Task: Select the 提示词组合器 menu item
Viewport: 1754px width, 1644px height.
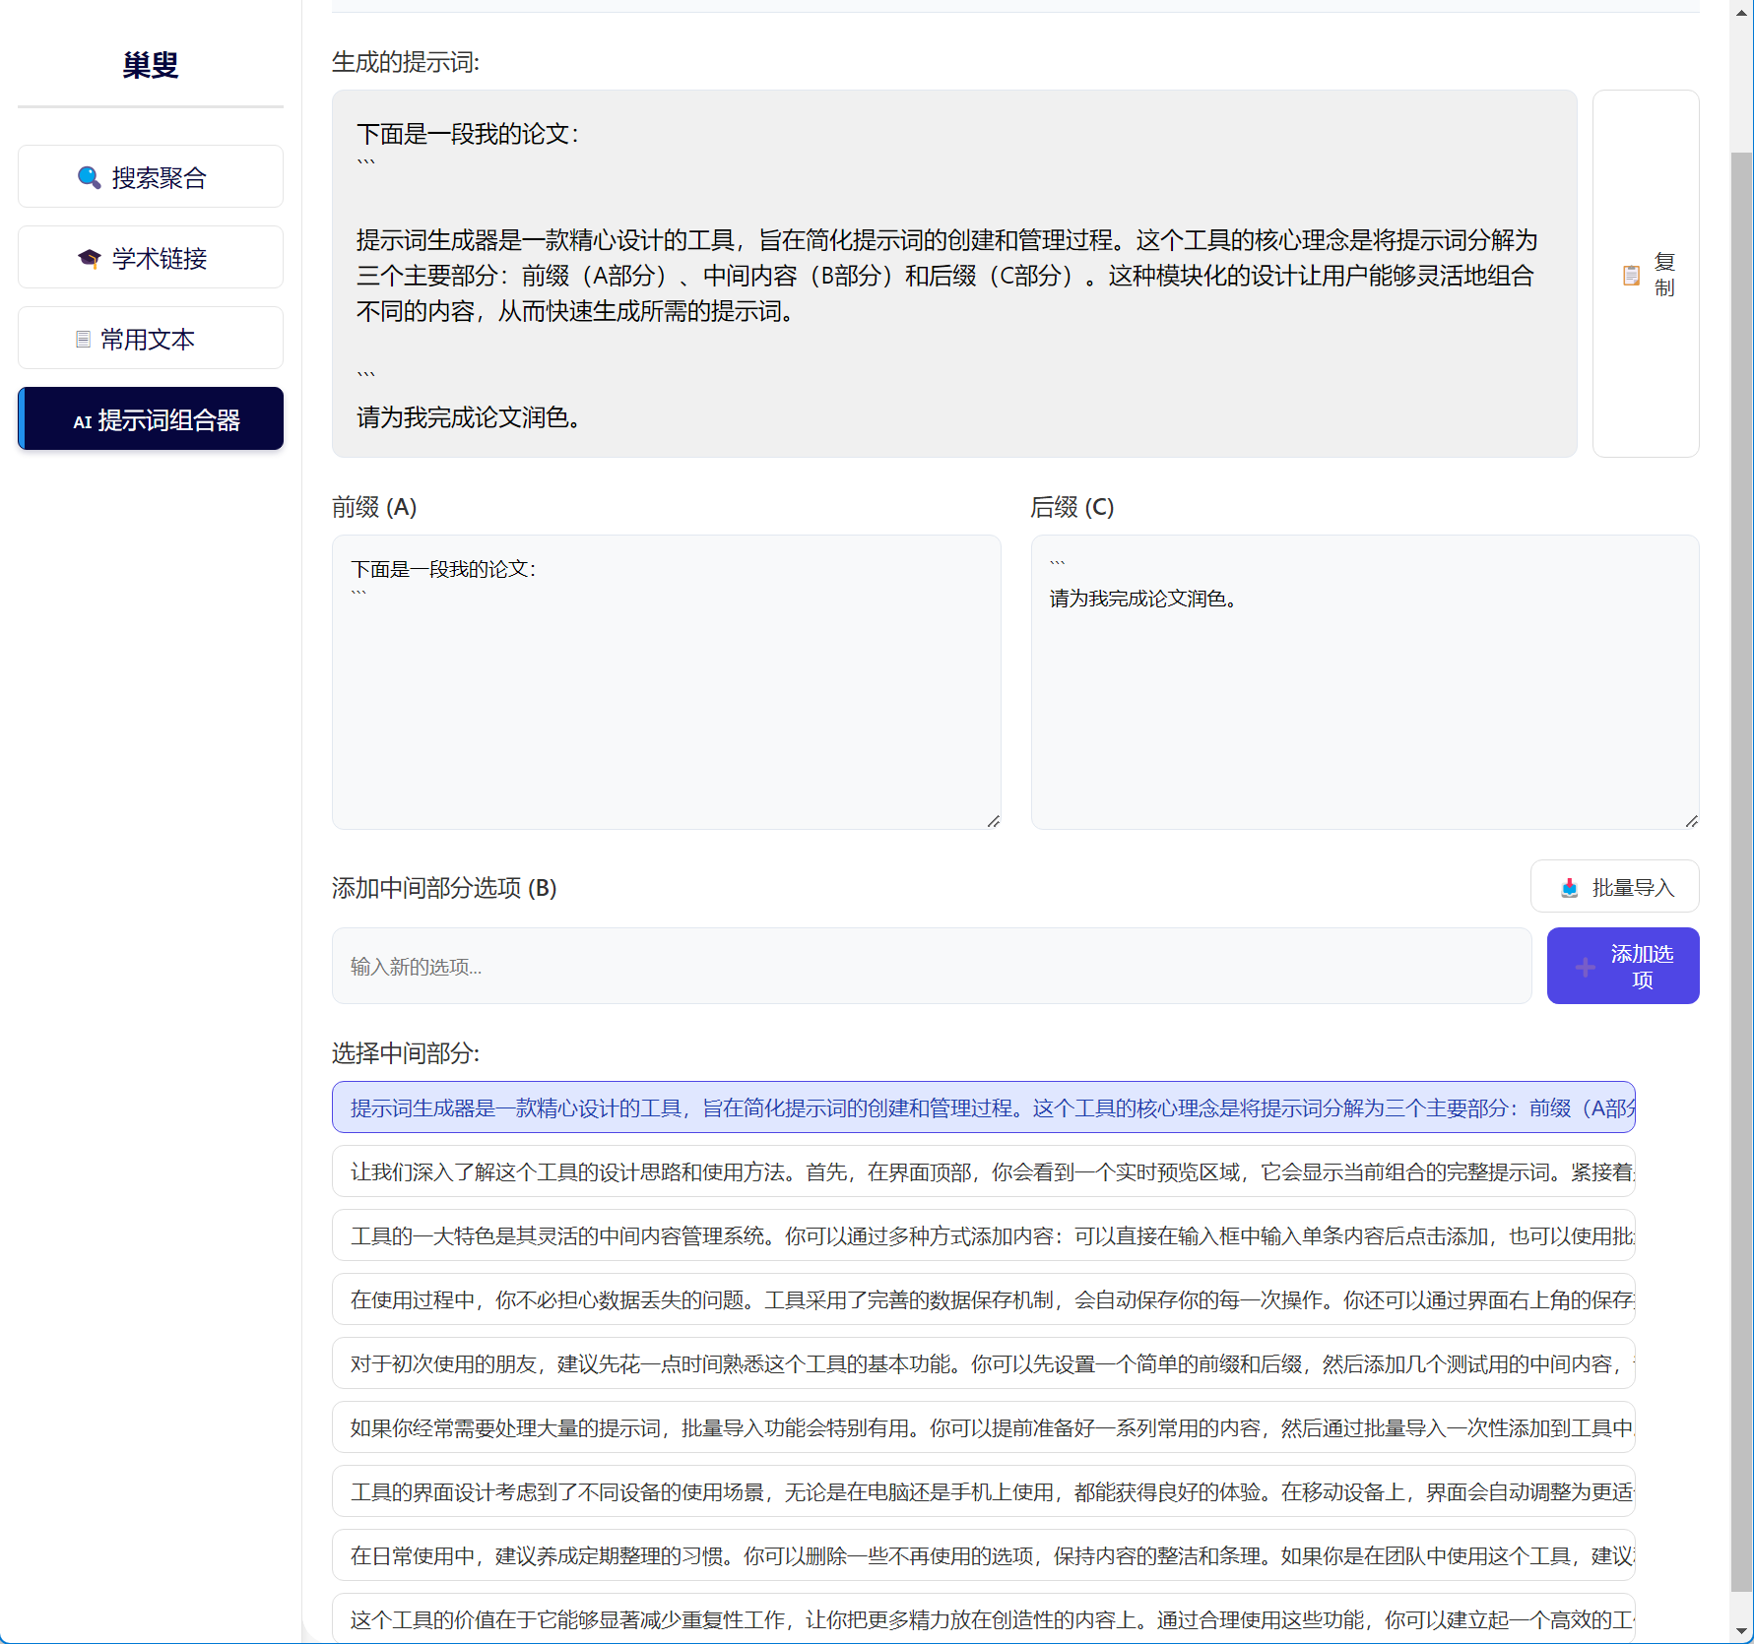Action: point(151,419)
